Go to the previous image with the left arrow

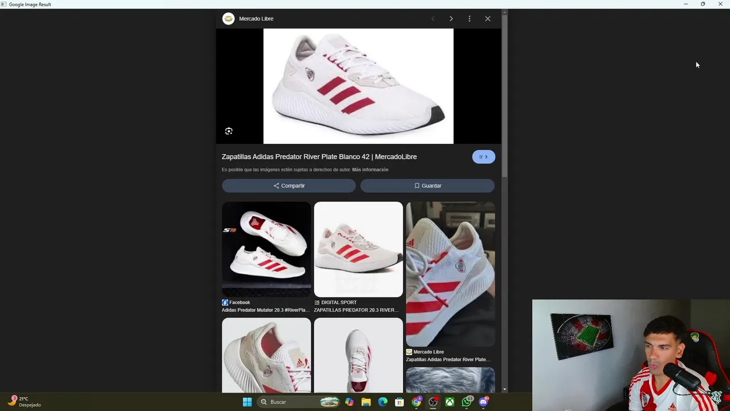[433, 19]
